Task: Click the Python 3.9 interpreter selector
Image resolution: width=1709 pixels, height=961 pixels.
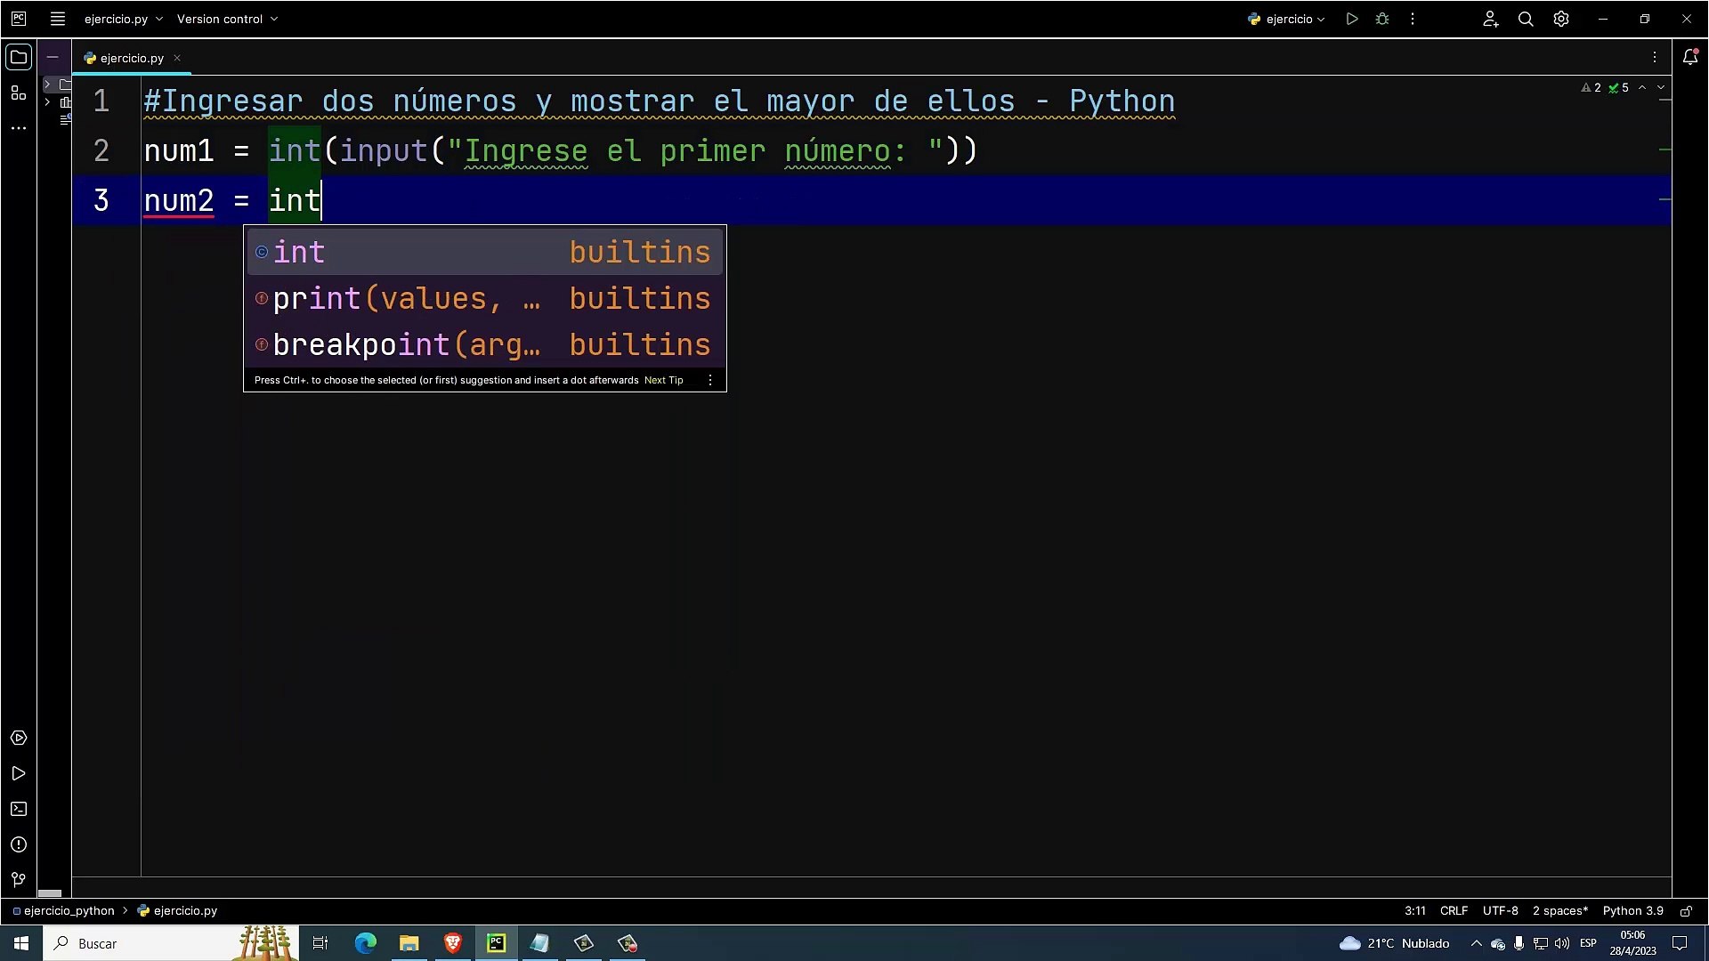Action: (1632, 911)
